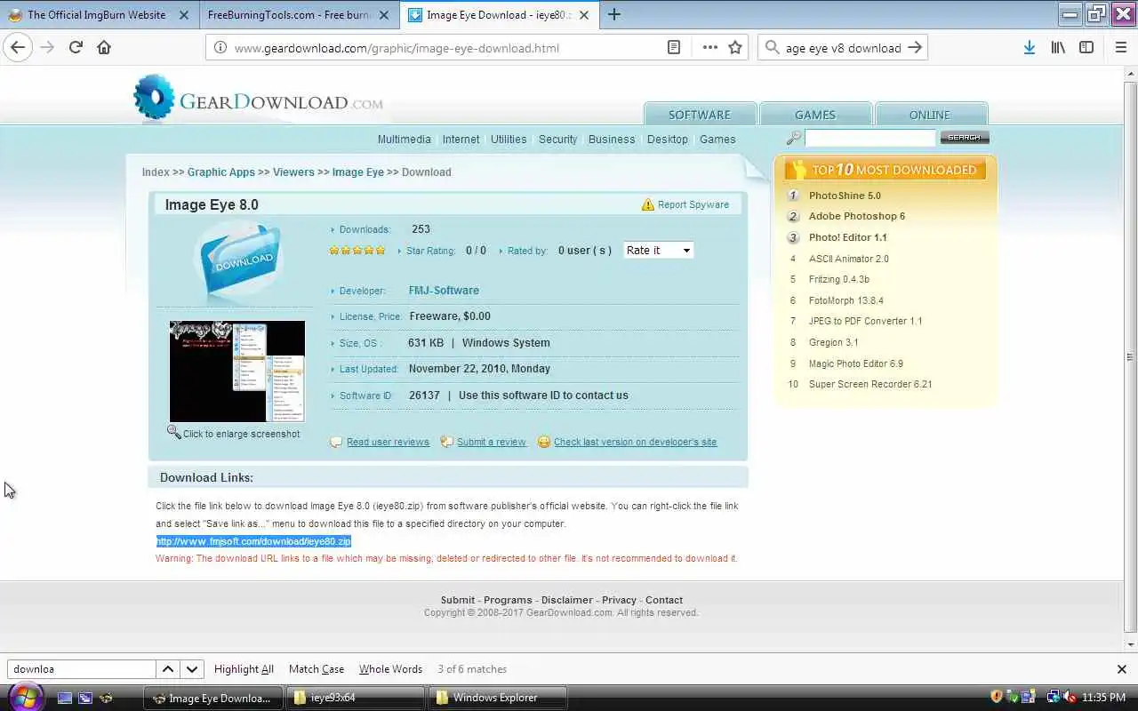The image size is (1138, 711).
Task: Click the find bar text field
Action: coord(81,669)
